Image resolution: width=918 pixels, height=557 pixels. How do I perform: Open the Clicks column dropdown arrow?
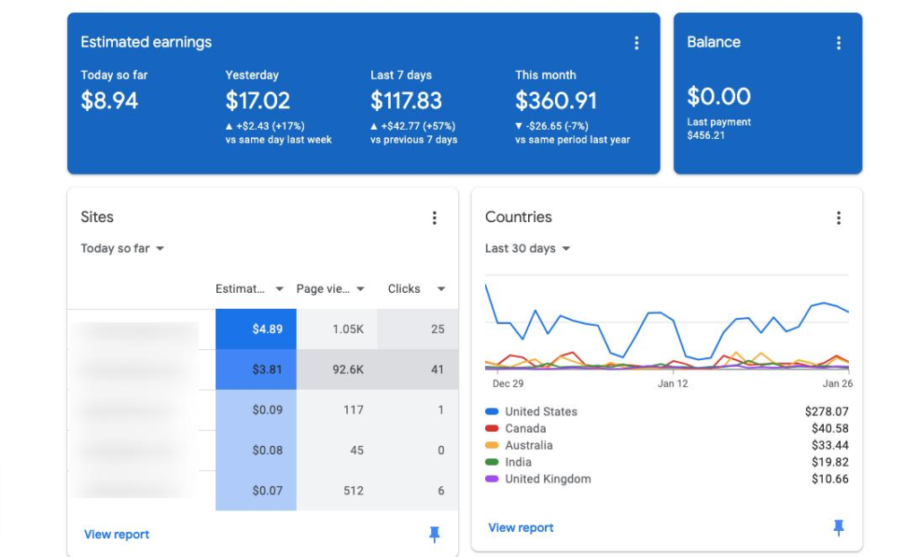[441, 288]
